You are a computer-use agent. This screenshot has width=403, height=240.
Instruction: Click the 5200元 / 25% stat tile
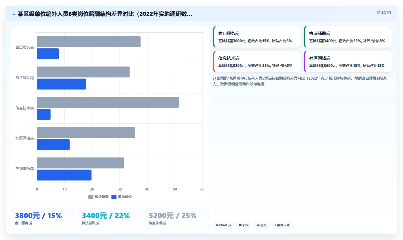click(177, 218)
